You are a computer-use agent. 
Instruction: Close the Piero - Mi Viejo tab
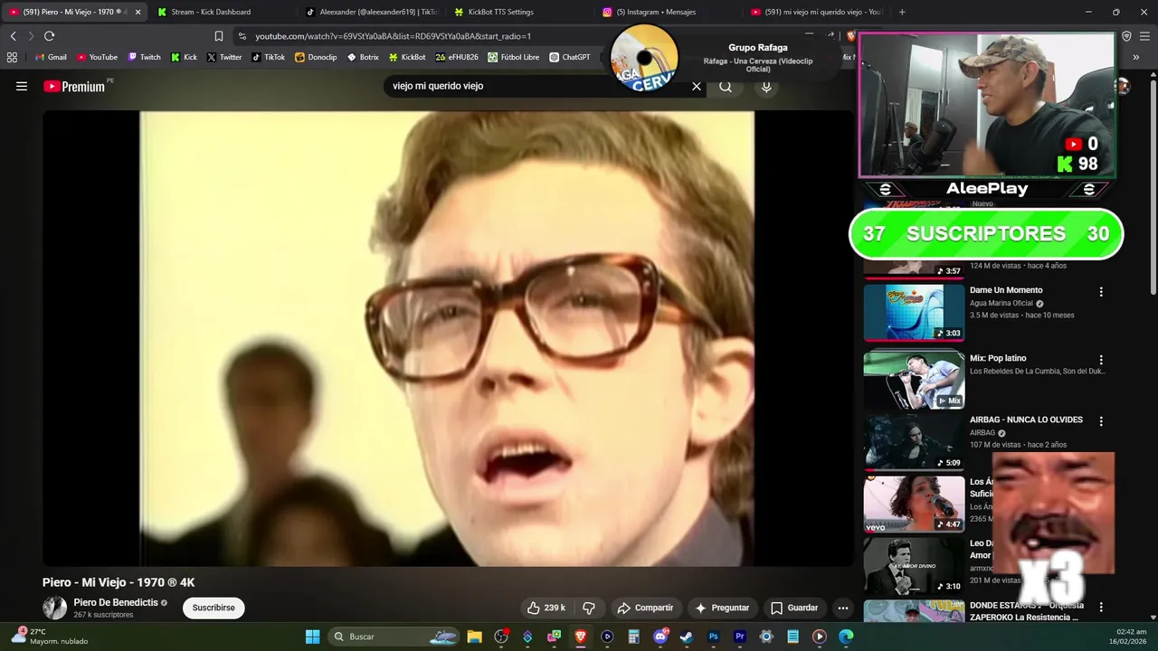pos(138,12)
